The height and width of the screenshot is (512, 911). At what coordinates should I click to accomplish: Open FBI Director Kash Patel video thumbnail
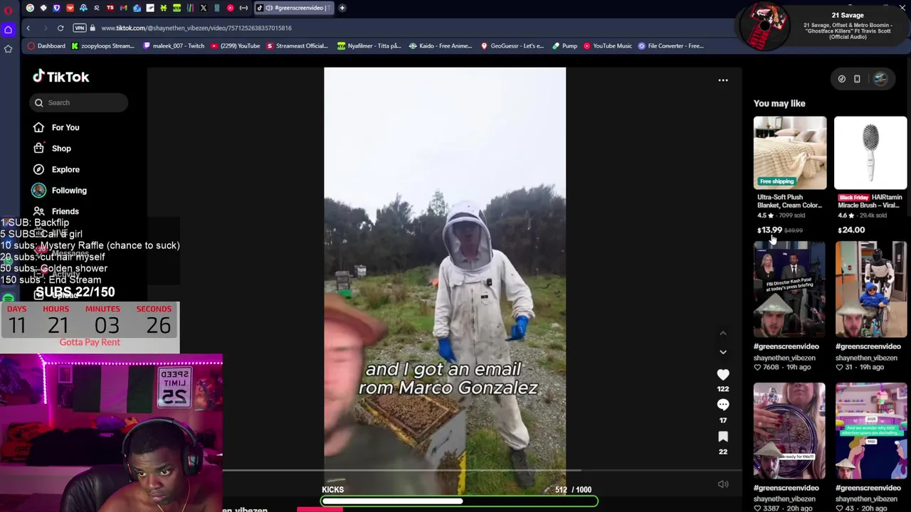(x=790, y=289)
